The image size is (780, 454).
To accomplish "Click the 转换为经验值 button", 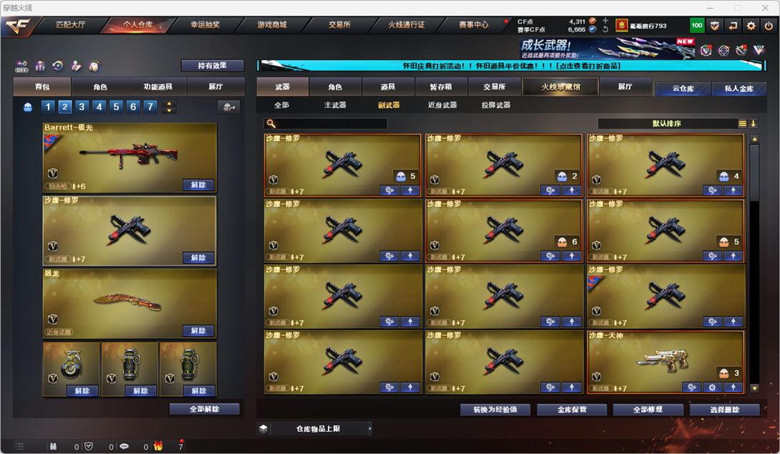I will click(495, 410).
